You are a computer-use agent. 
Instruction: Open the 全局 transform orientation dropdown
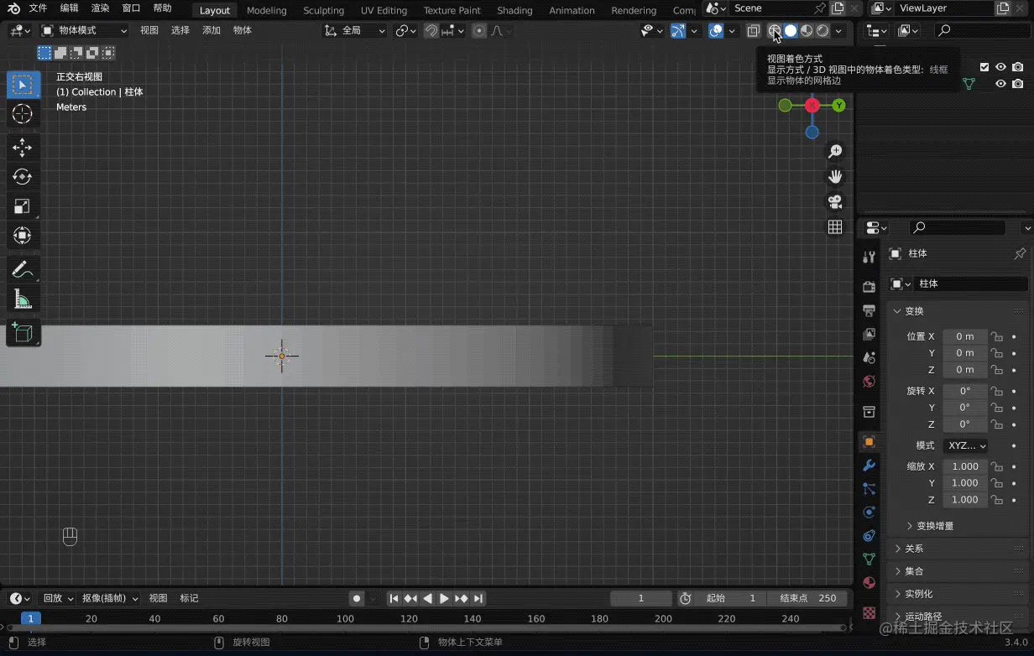(x=355, y=30)
